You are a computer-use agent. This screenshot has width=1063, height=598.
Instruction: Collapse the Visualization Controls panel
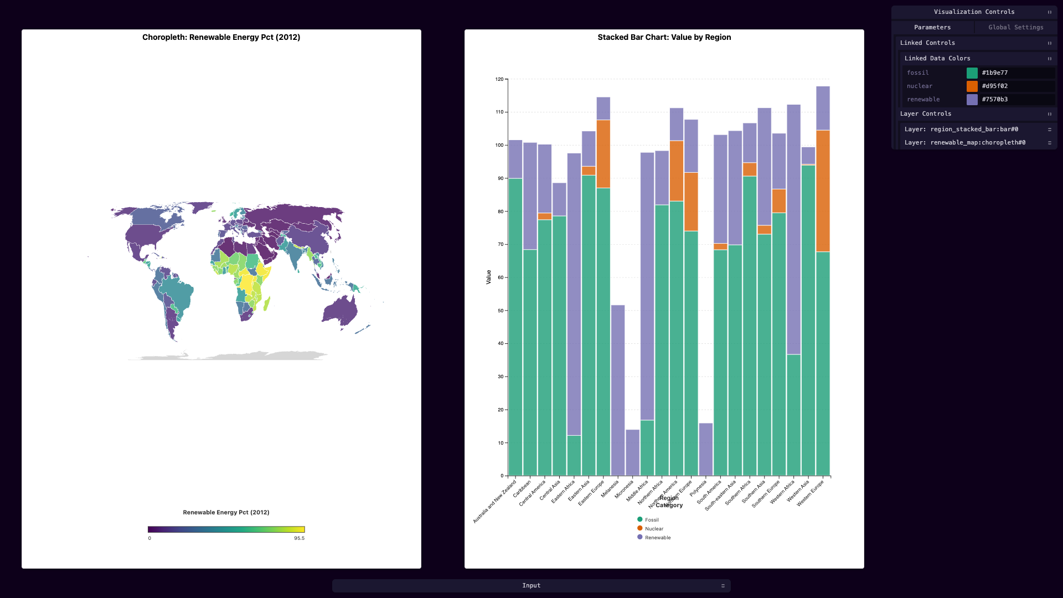(1049, 12)
